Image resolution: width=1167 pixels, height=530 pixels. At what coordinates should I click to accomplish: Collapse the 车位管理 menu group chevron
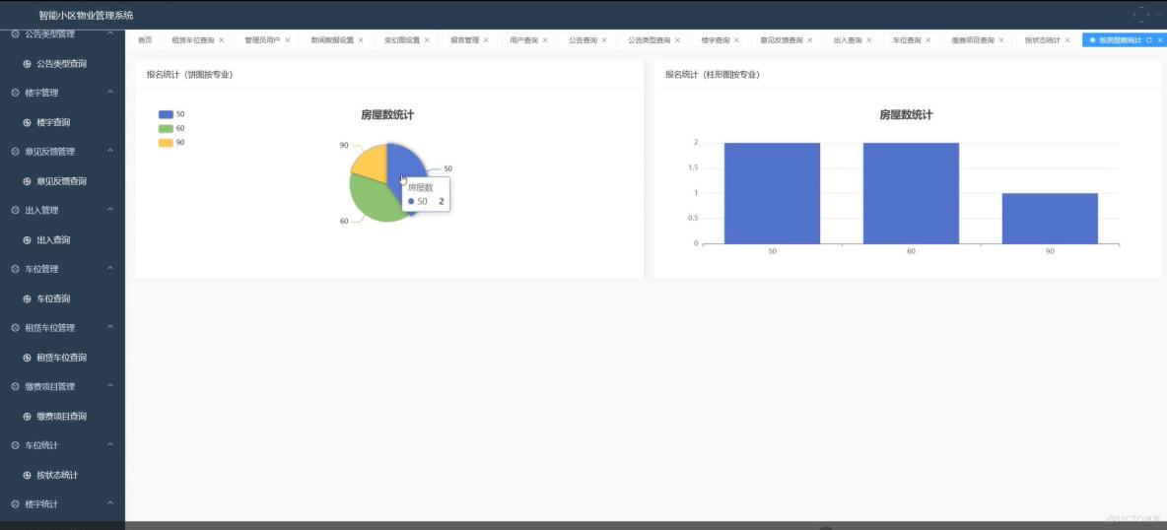110,269
